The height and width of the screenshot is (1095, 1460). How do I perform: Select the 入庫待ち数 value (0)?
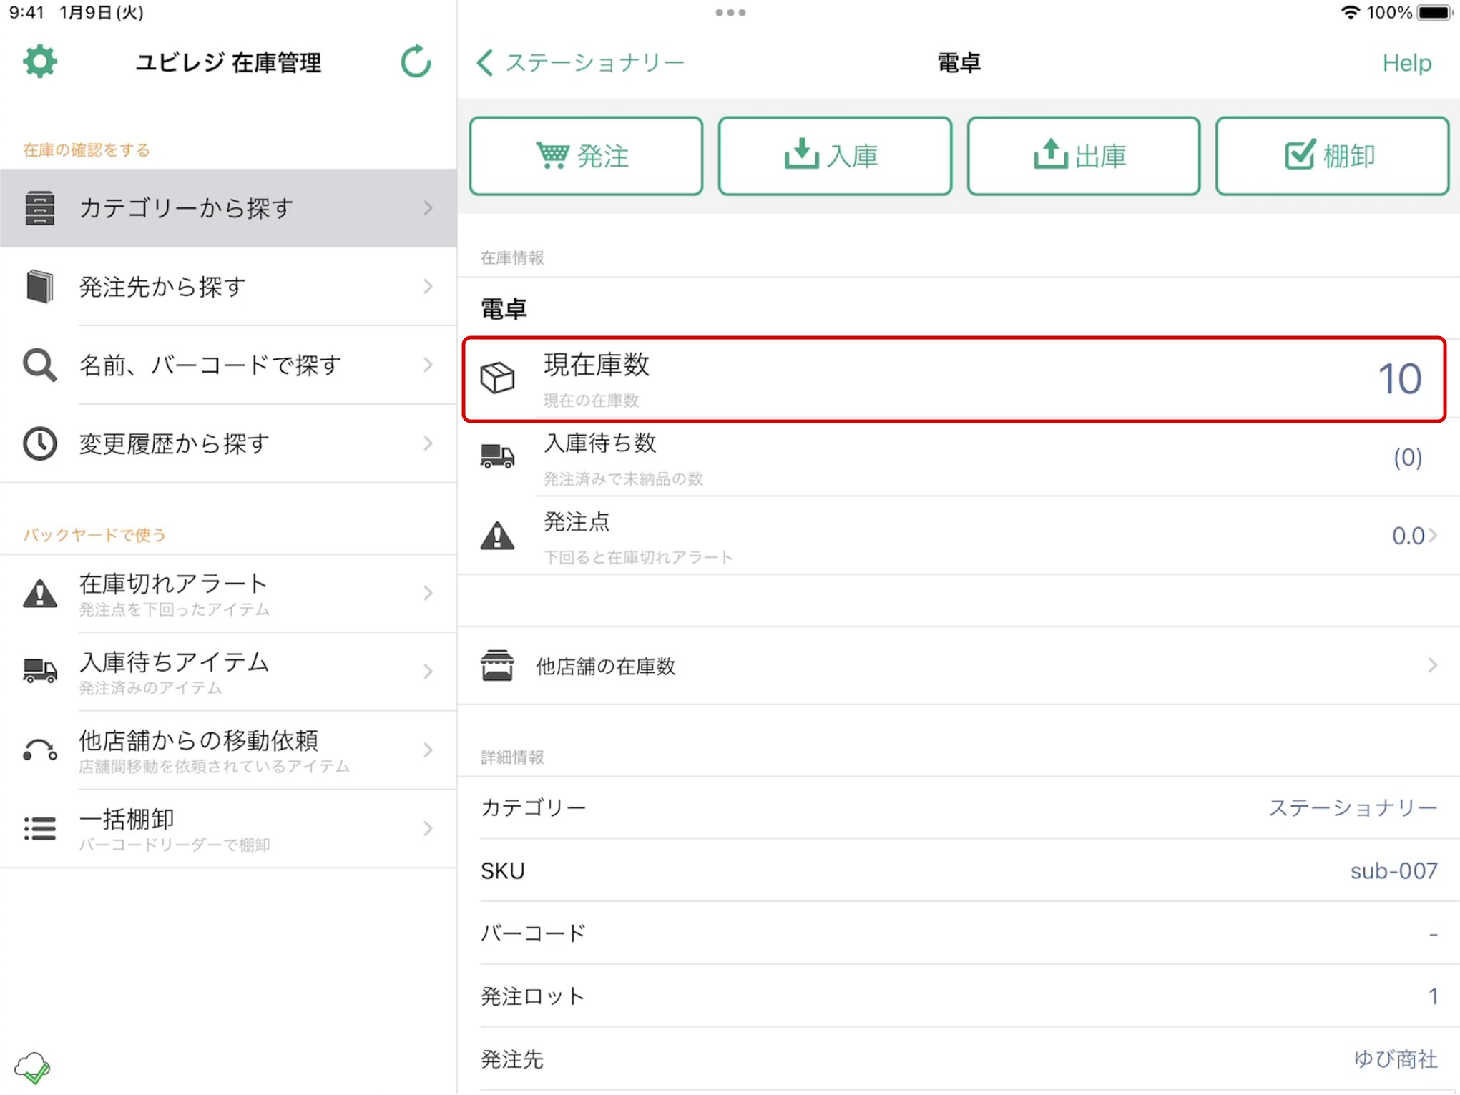point(1407,457)
